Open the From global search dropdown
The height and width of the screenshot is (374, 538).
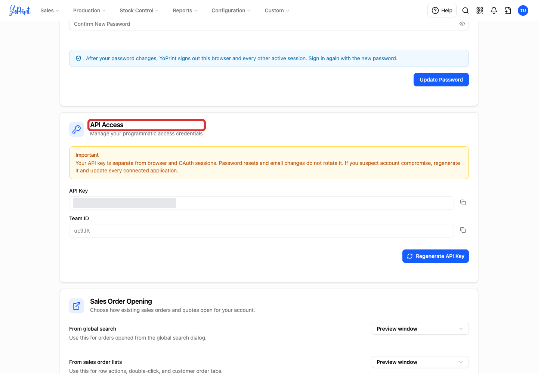click(420, 329)
